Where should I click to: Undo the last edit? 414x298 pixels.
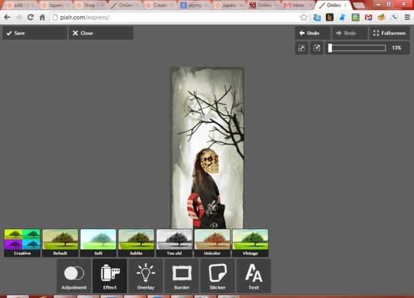[313, 33]
